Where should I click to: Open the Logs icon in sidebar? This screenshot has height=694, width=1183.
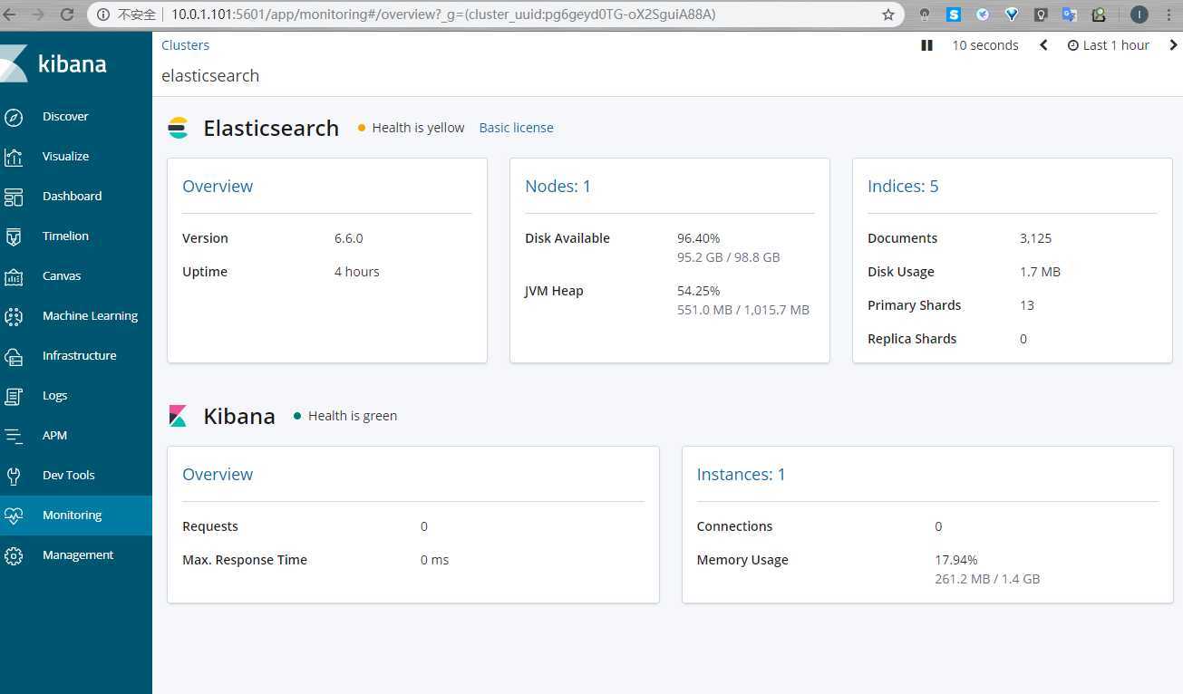(x=14, y=396)
